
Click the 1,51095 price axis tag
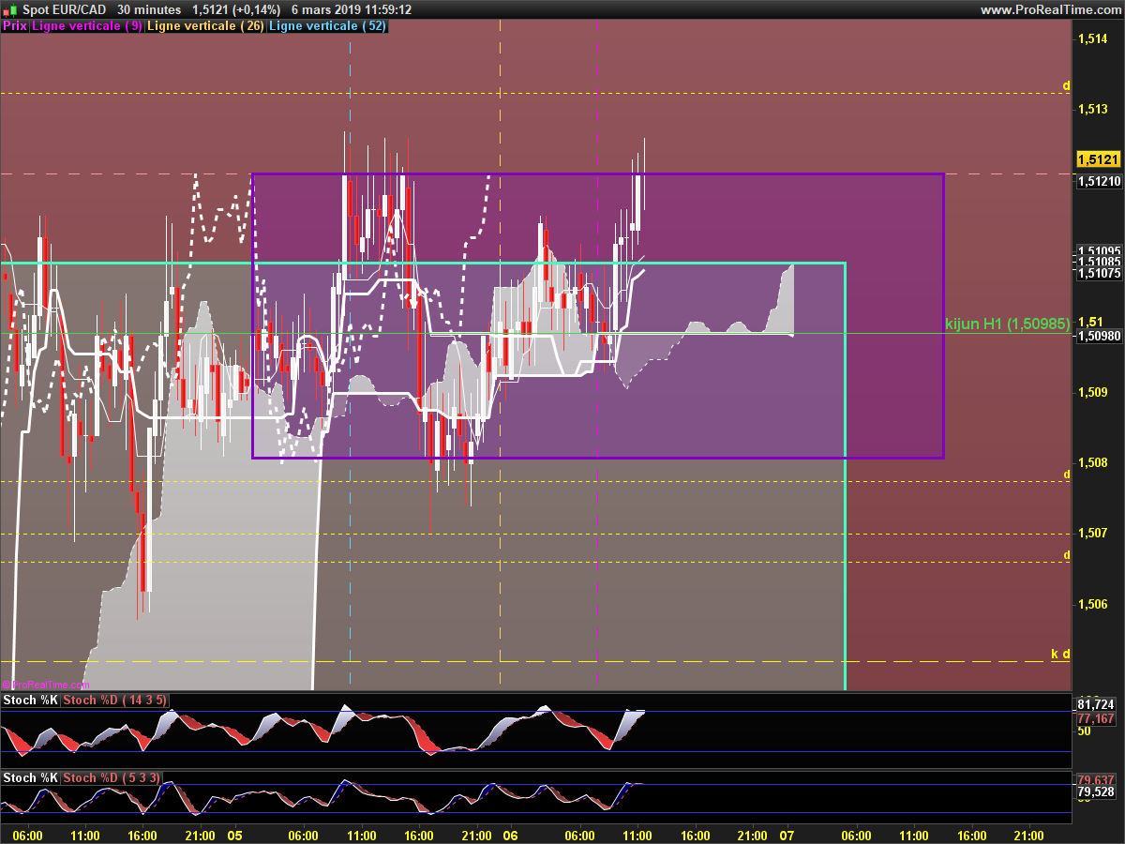pyautogui.click(x=1099, y=251)
